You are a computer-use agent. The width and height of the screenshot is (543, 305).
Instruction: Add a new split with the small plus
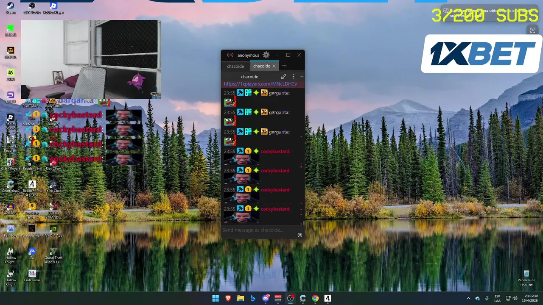(x=302, y=77)
